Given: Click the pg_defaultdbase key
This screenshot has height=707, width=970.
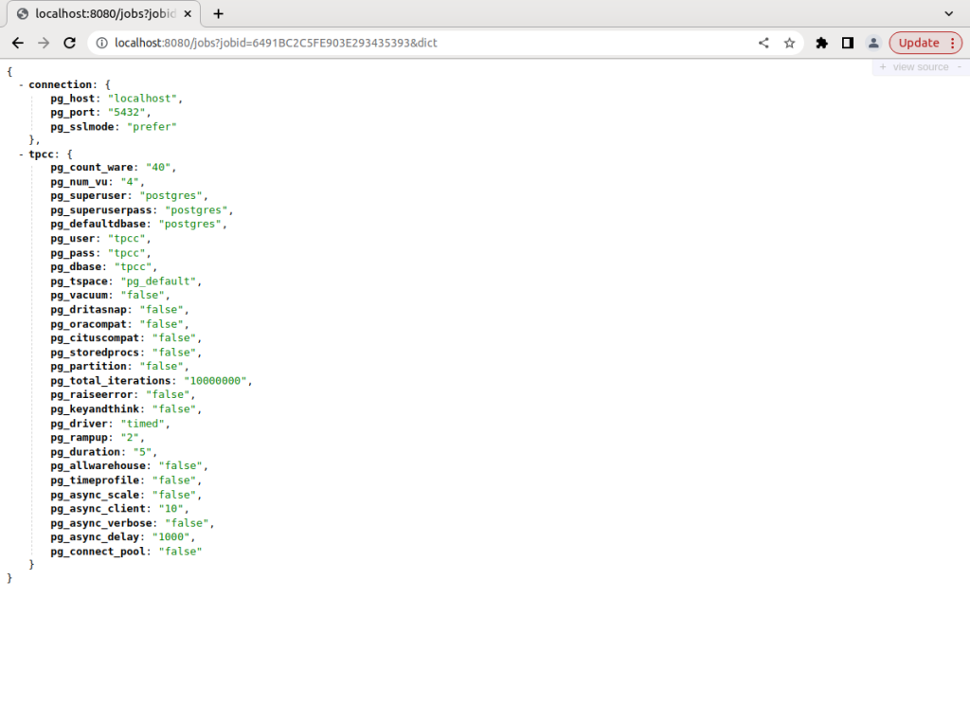Looking at the screenshot, I should pos(98,224).
